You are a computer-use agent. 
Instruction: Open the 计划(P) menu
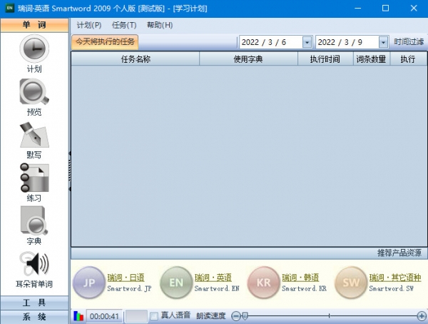[x=89, y=25]
